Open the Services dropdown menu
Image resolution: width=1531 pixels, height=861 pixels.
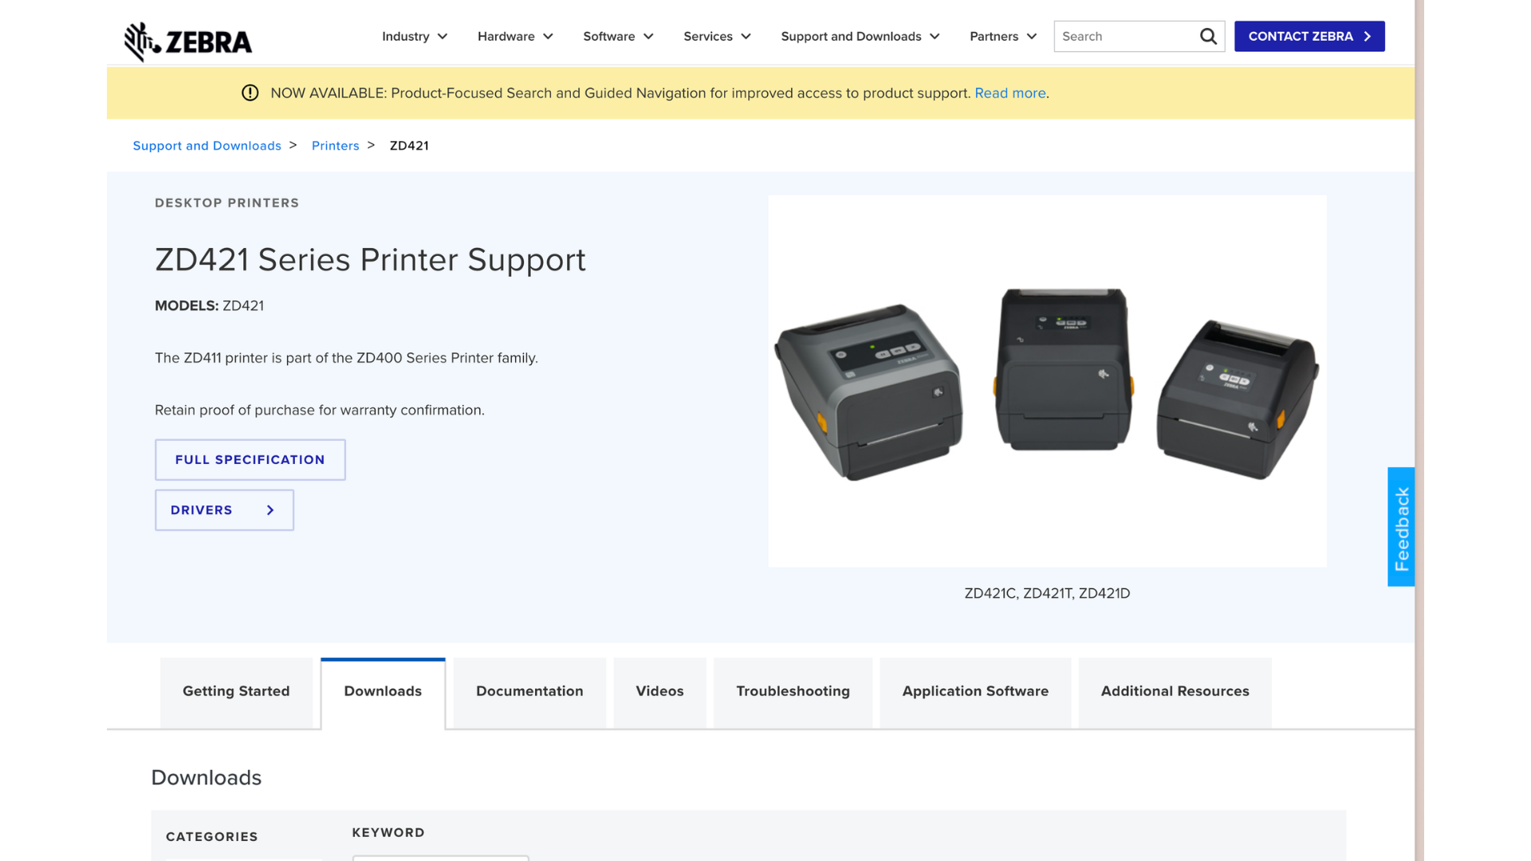pyautogui.click(x=717, y=37)
